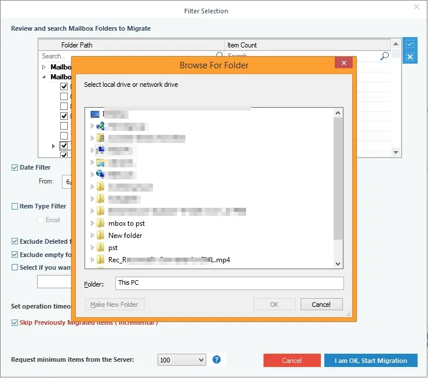Click the OK button in Browse For Folder
This screenshot has width=428, height=378.
coord(275,304)
